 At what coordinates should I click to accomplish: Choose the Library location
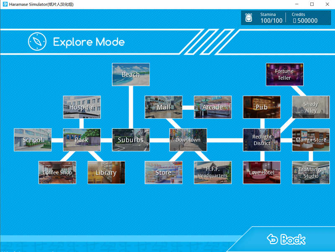(x=106, y=172)
